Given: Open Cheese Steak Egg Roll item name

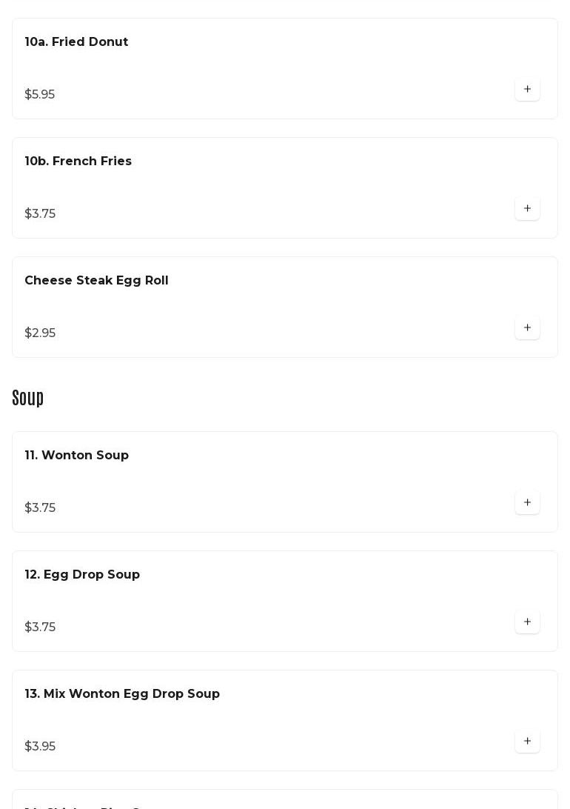Looking at the screenshot, I should click(x=96, y=281).
